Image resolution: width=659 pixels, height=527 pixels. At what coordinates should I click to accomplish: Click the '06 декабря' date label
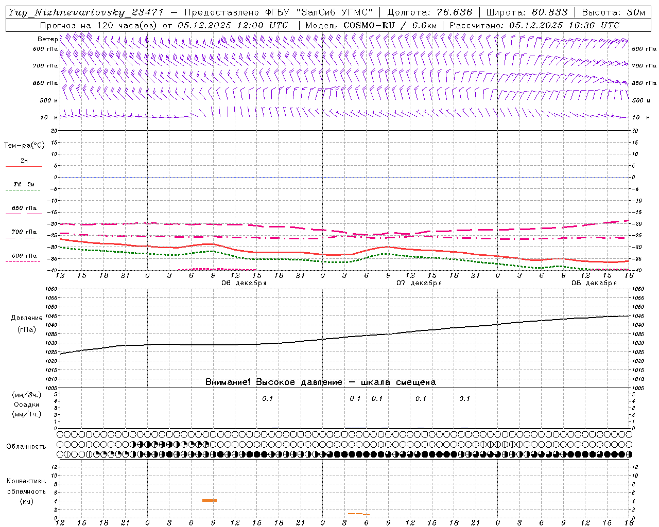244,283
